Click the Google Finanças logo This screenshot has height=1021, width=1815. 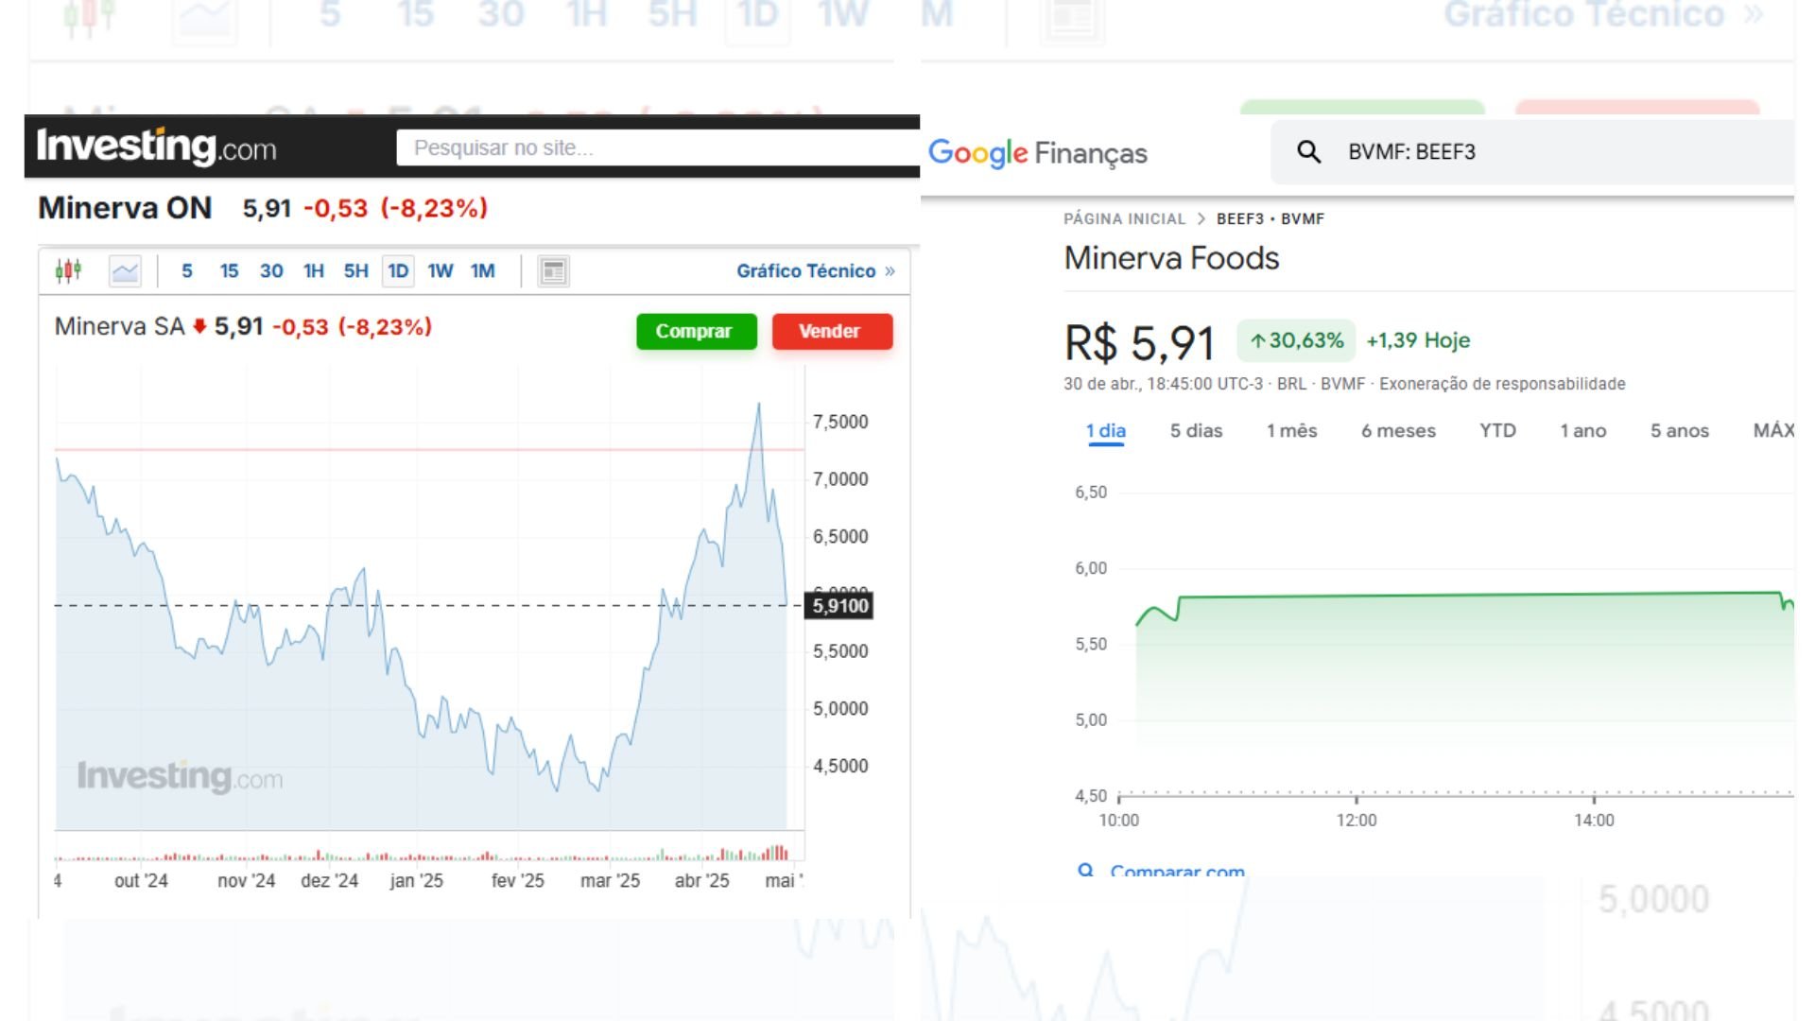(1037, 152)
